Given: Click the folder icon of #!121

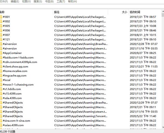Looking at the screenshot, I should (1, 39).
